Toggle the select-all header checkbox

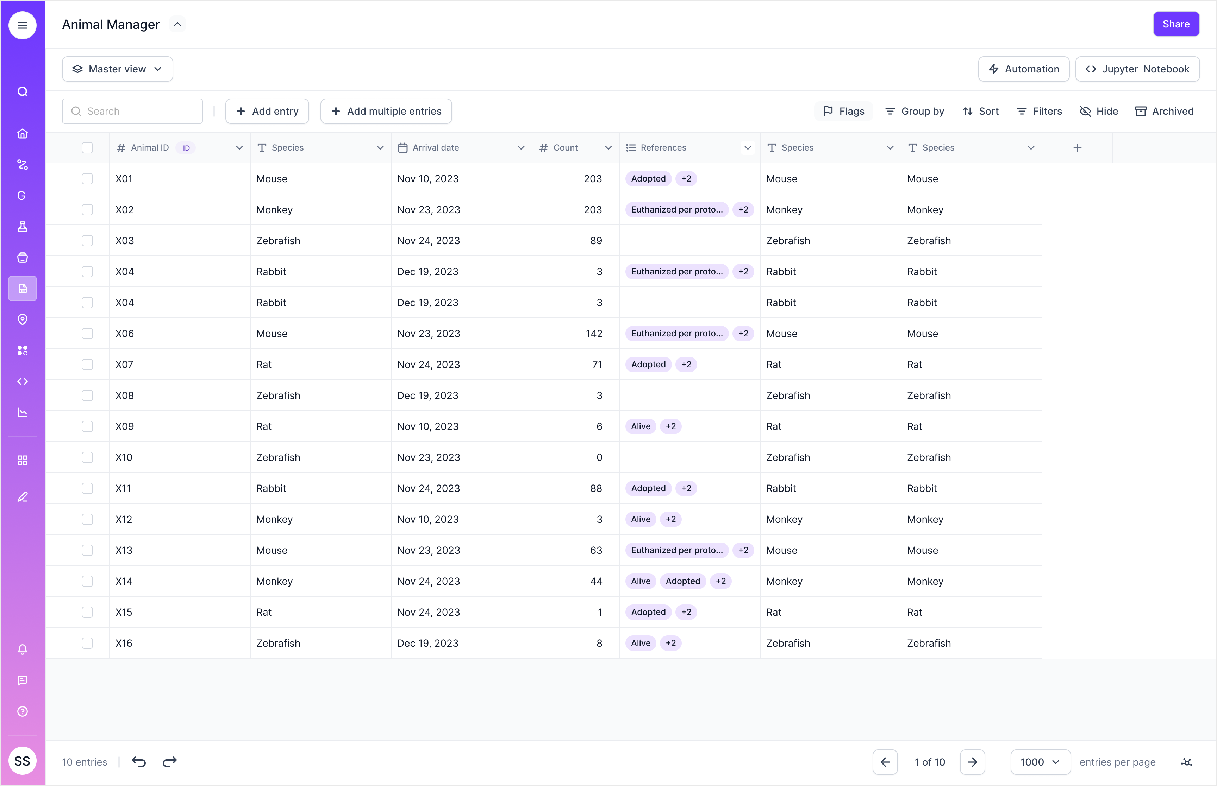(87, 148)
